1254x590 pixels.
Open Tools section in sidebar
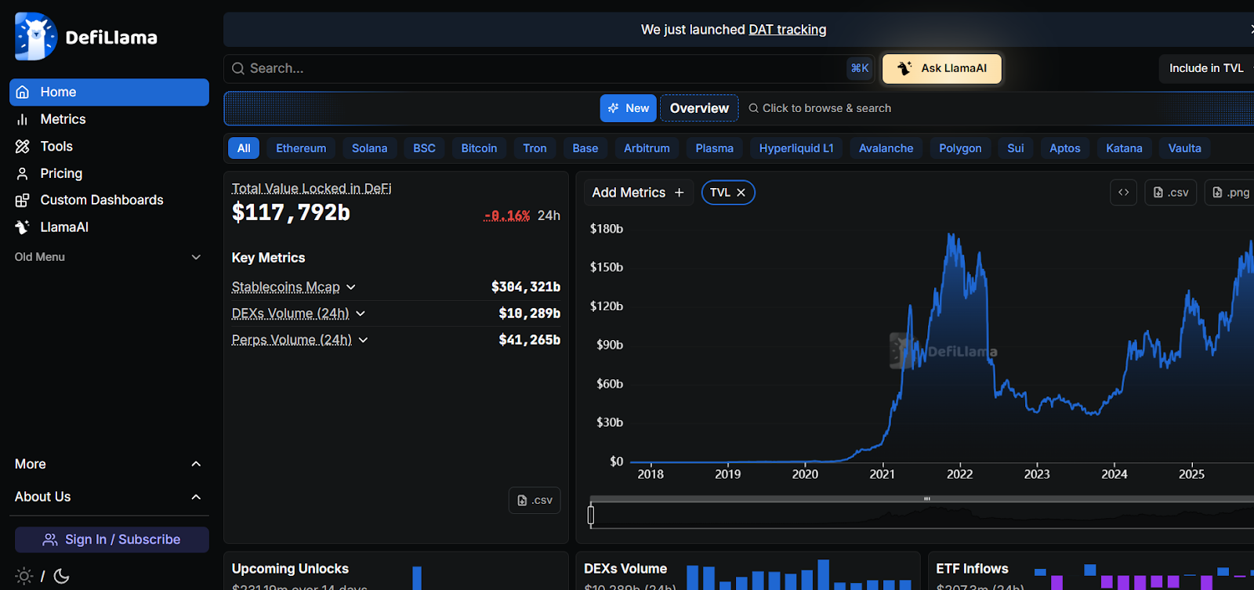56,147
